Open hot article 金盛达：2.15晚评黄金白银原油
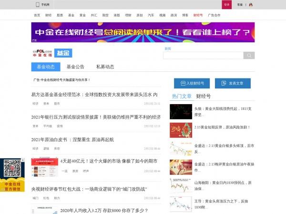The height and width of the screenshot is (214, 286). [224, 167]
